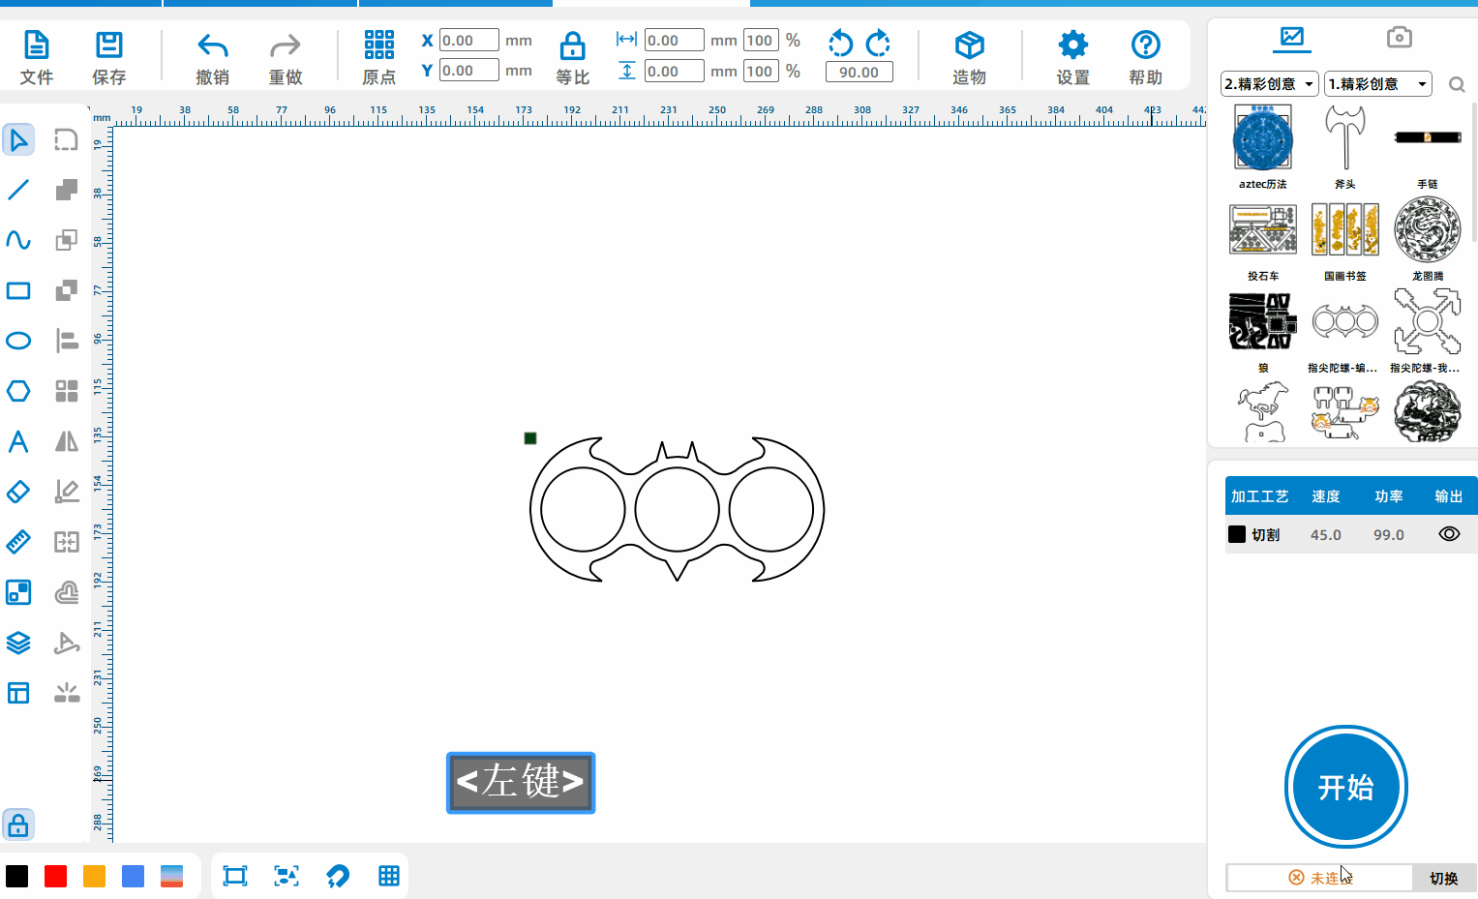Click the align left objects icon
Image resolution: width=1478 pixels, height=899 pixels.
click(x=67, y=341)
